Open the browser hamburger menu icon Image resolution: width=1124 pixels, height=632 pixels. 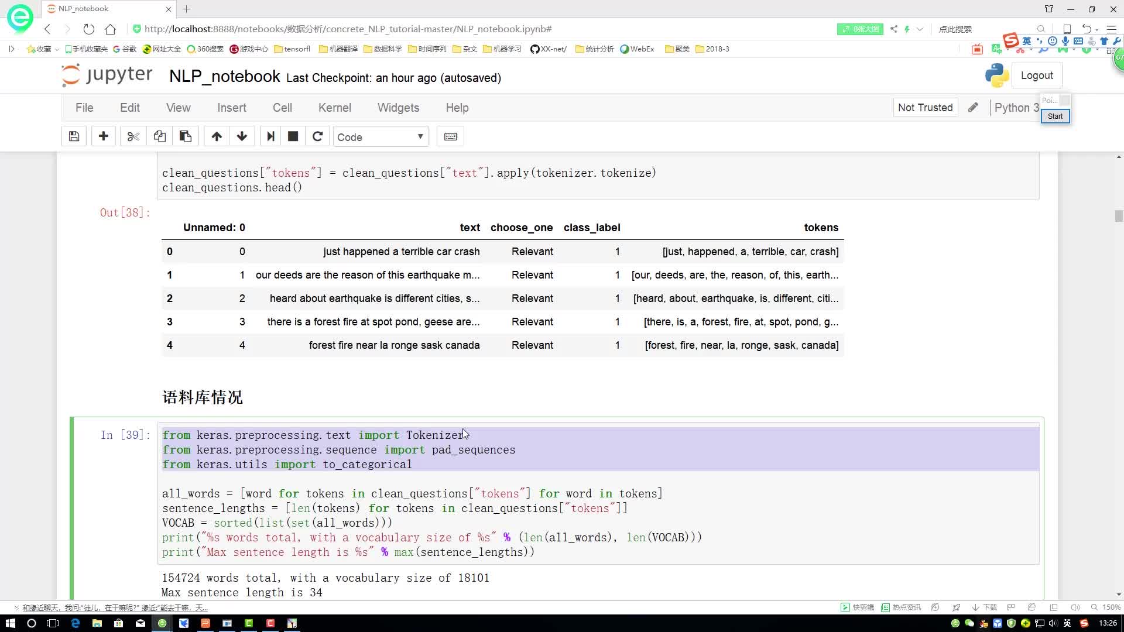pos(1111,29)
